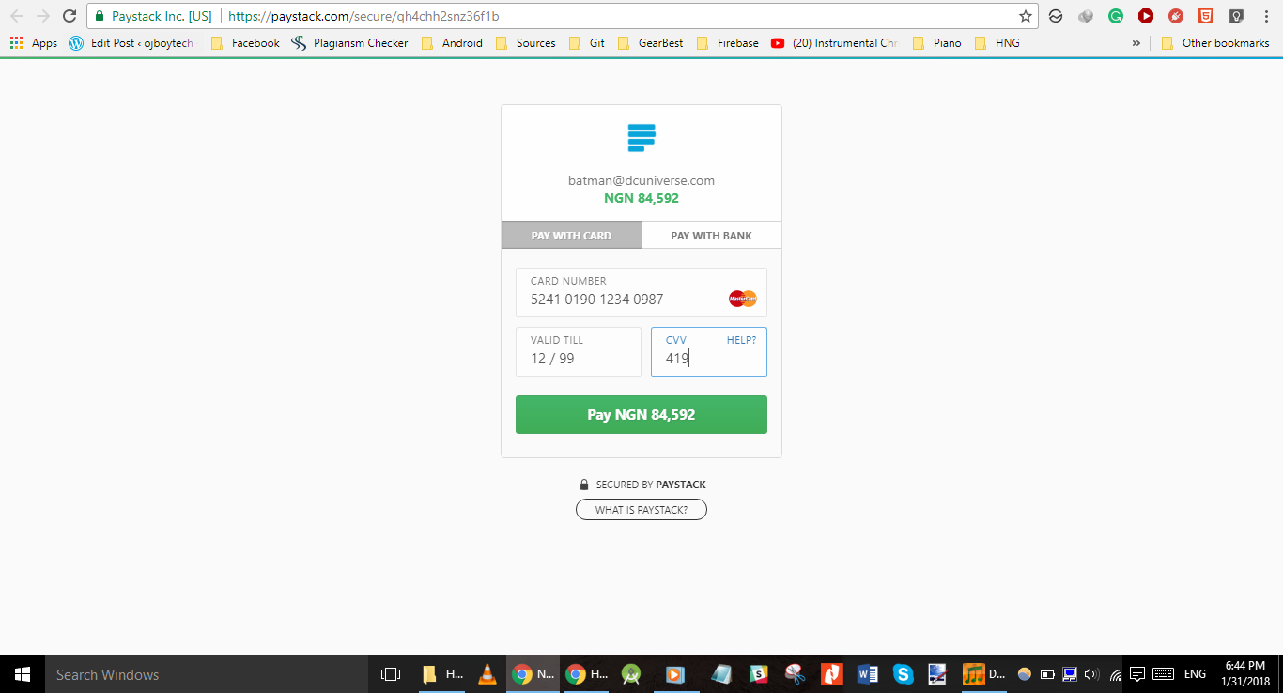Image resolution: width=1283 pixels, height=693 pixels.
Task: Launch Skype from the taskbar
Action: click(x=903, y=674)
